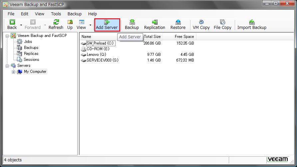Image resolution: width=297 pixels, height=167 pixels.
Task: Maximize the Veeam window
Action: (x=276, y=3)
